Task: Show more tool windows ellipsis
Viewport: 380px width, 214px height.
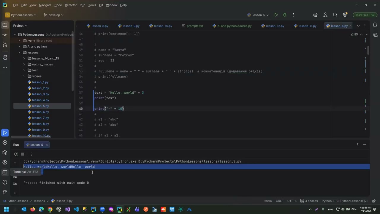Action: coord(5,67)
